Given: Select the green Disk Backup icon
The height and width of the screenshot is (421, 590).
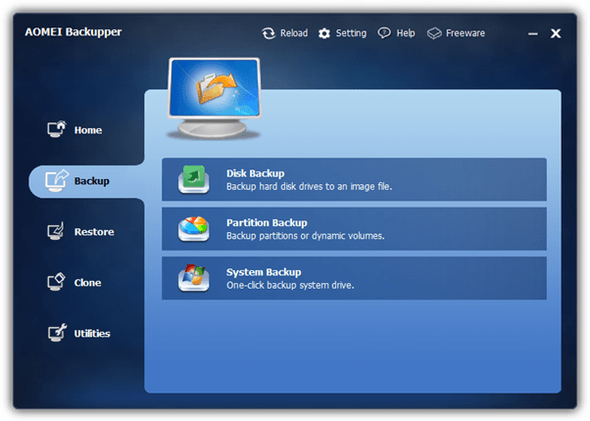Looking at the screenshot, I should point(194,179).
